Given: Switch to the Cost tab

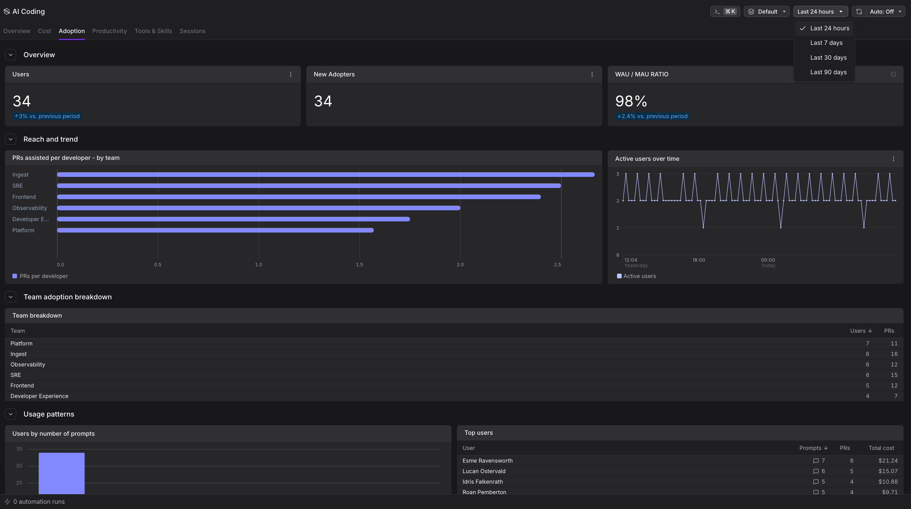Looking at the screenshot, I should coord(45,31).
